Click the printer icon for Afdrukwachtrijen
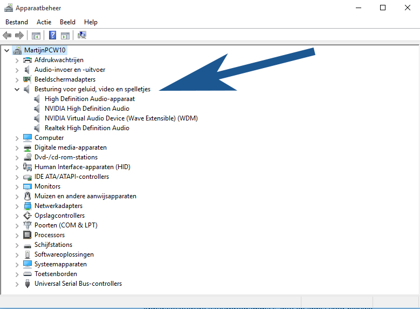 coord(27,60)
